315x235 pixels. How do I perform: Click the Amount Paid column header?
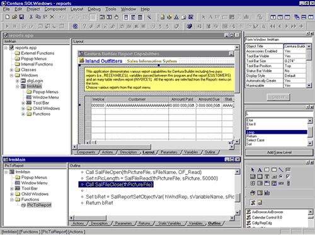pyautogui.click(x=182, y=99)
